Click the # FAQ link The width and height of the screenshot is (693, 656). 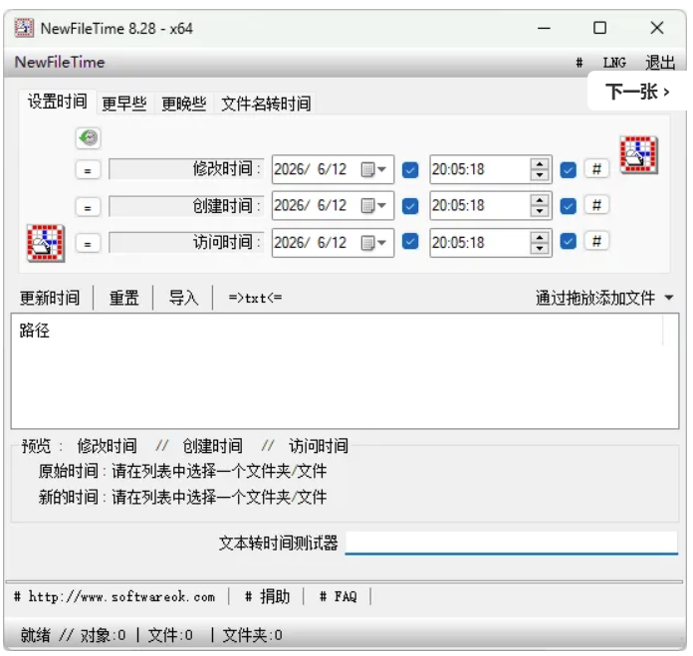point(339,597)
